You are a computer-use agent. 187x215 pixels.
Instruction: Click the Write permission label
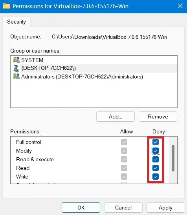22,177
